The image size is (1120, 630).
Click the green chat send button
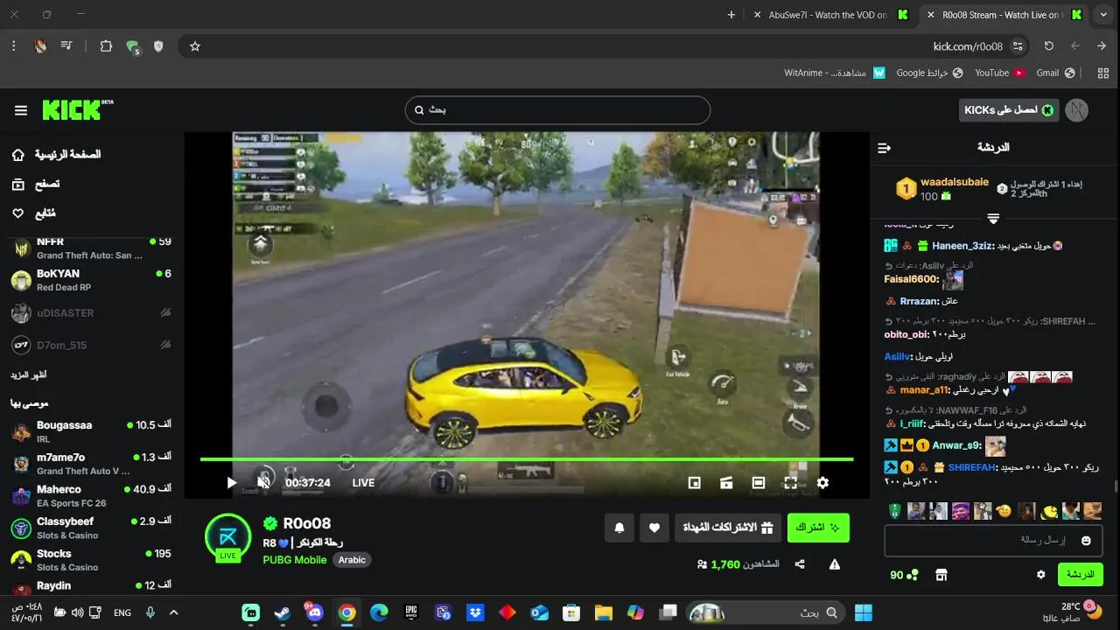pos(1081,574)
